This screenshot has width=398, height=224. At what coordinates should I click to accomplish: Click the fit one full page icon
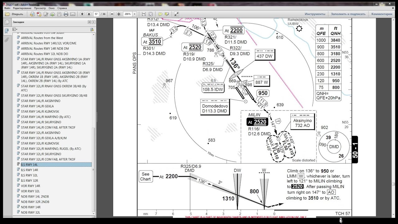[150, 14]
